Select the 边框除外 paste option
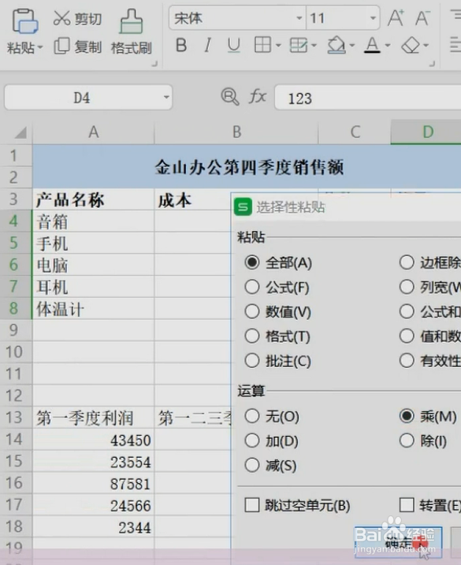This screenshot has height=565, width=461. (x=407, y=262)
